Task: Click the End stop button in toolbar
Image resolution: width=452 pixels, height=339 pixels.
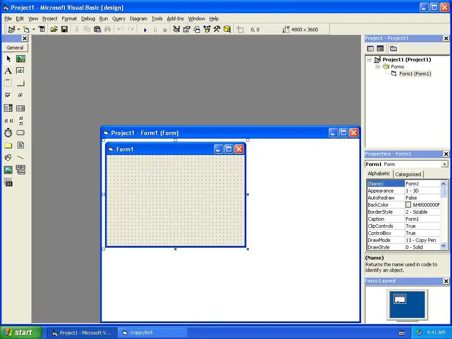Action: [x=165, y=30]
